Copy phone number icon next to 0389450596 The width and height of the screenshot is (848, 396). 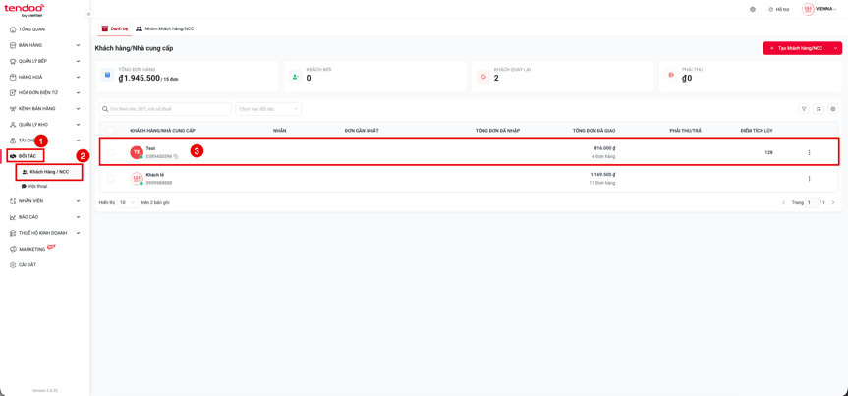coord(176,156)
